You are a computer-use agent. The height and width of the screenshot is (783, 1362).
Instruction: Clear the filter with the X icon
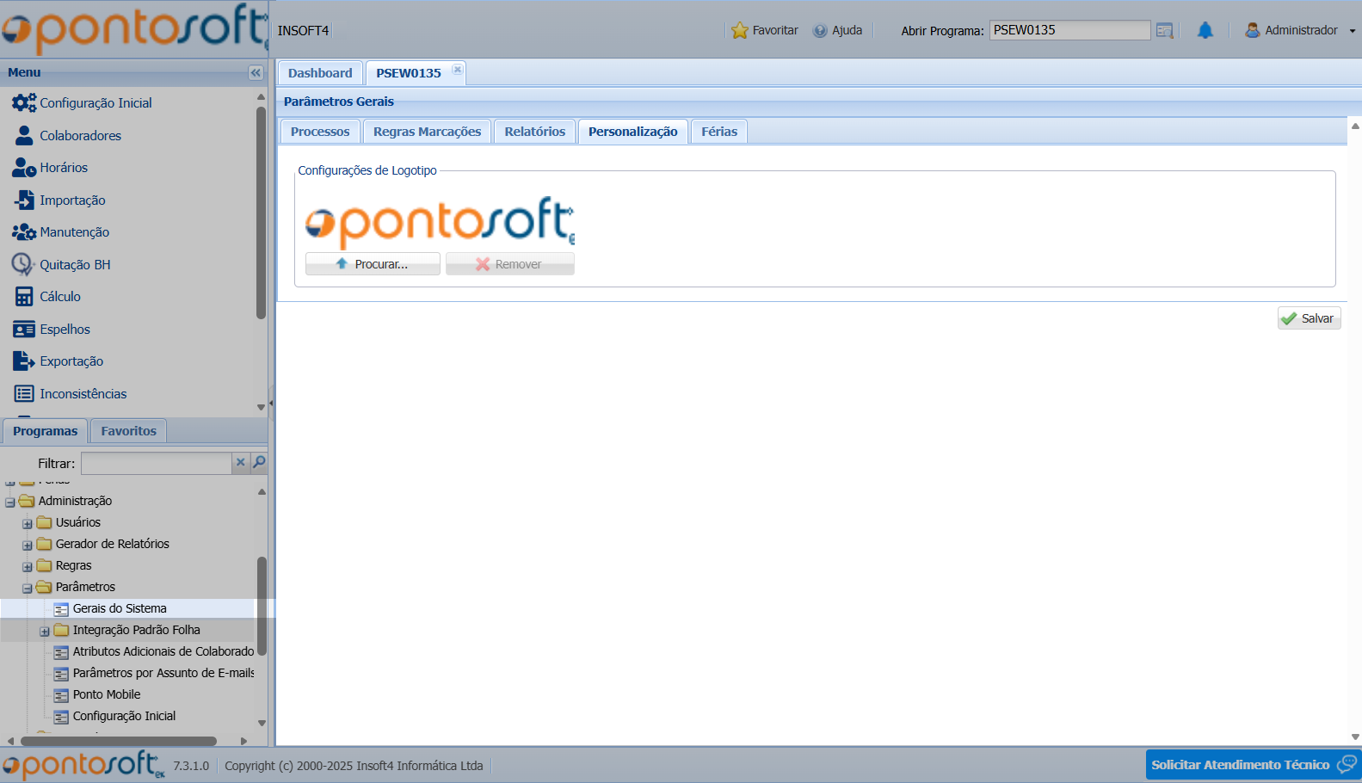[x=241, y=463]
